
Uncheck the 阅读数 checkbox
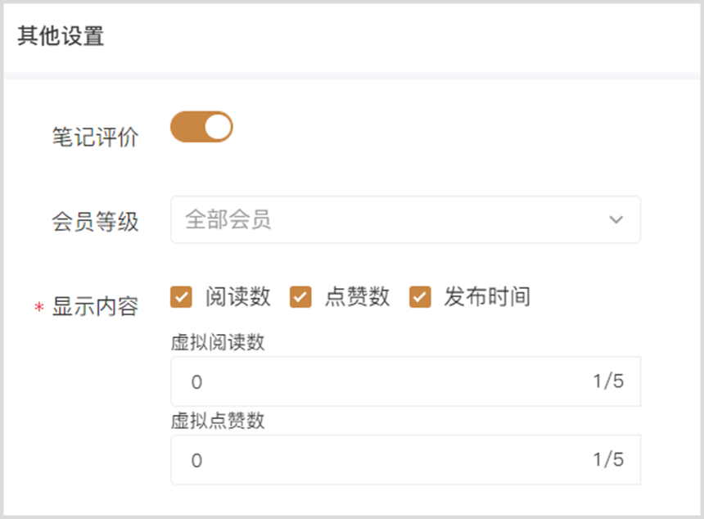point(181,297)
